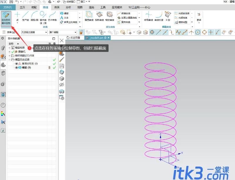235x180 pixels.
Task: Click the 名称 column header to sort
Action: pyautogui.click(x=11, y=44)
